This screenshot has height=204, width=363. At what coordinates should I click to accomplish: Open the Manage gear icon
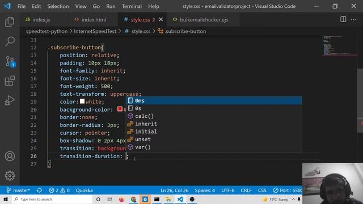click(10, 176)
